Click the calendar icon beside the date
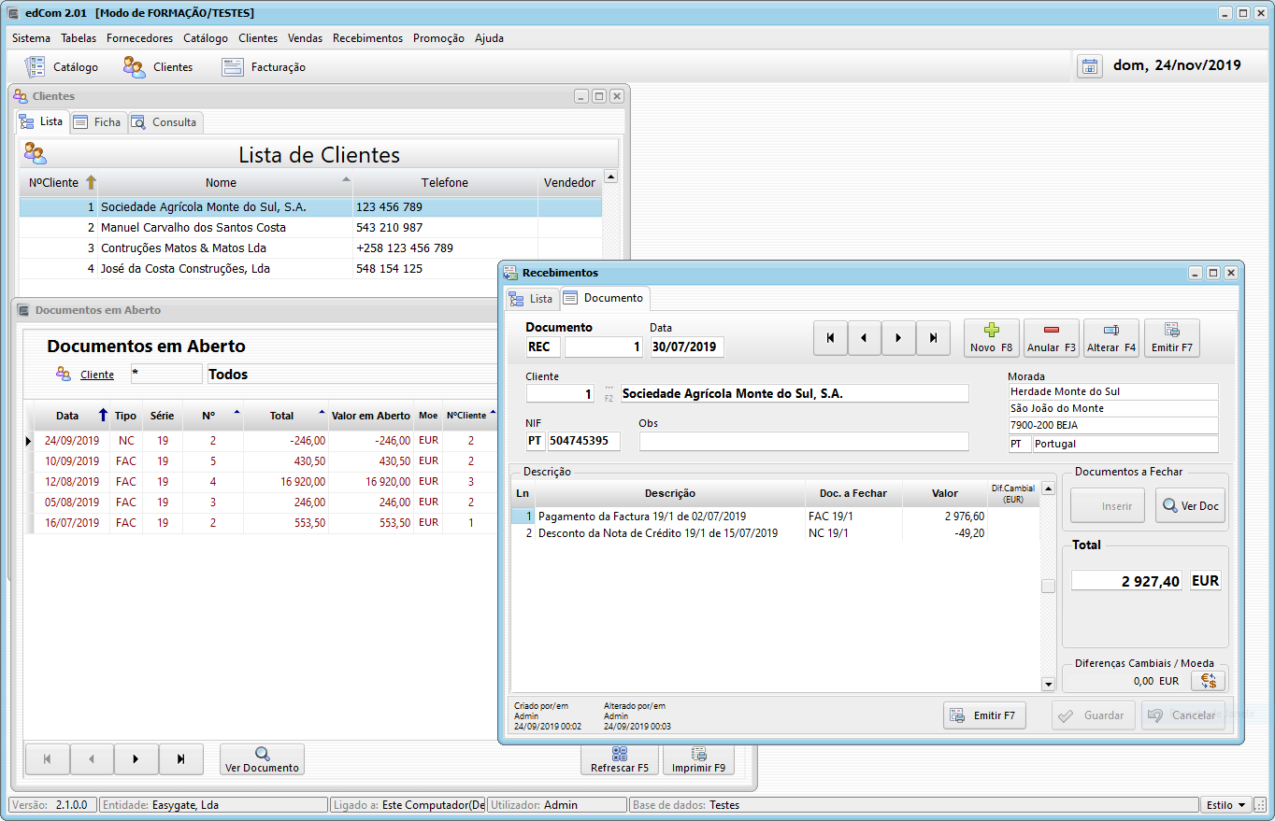The width and height of the screenshot is (1275, 821). [1089, 66]
